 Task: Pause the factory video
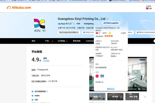click(92, 89)
